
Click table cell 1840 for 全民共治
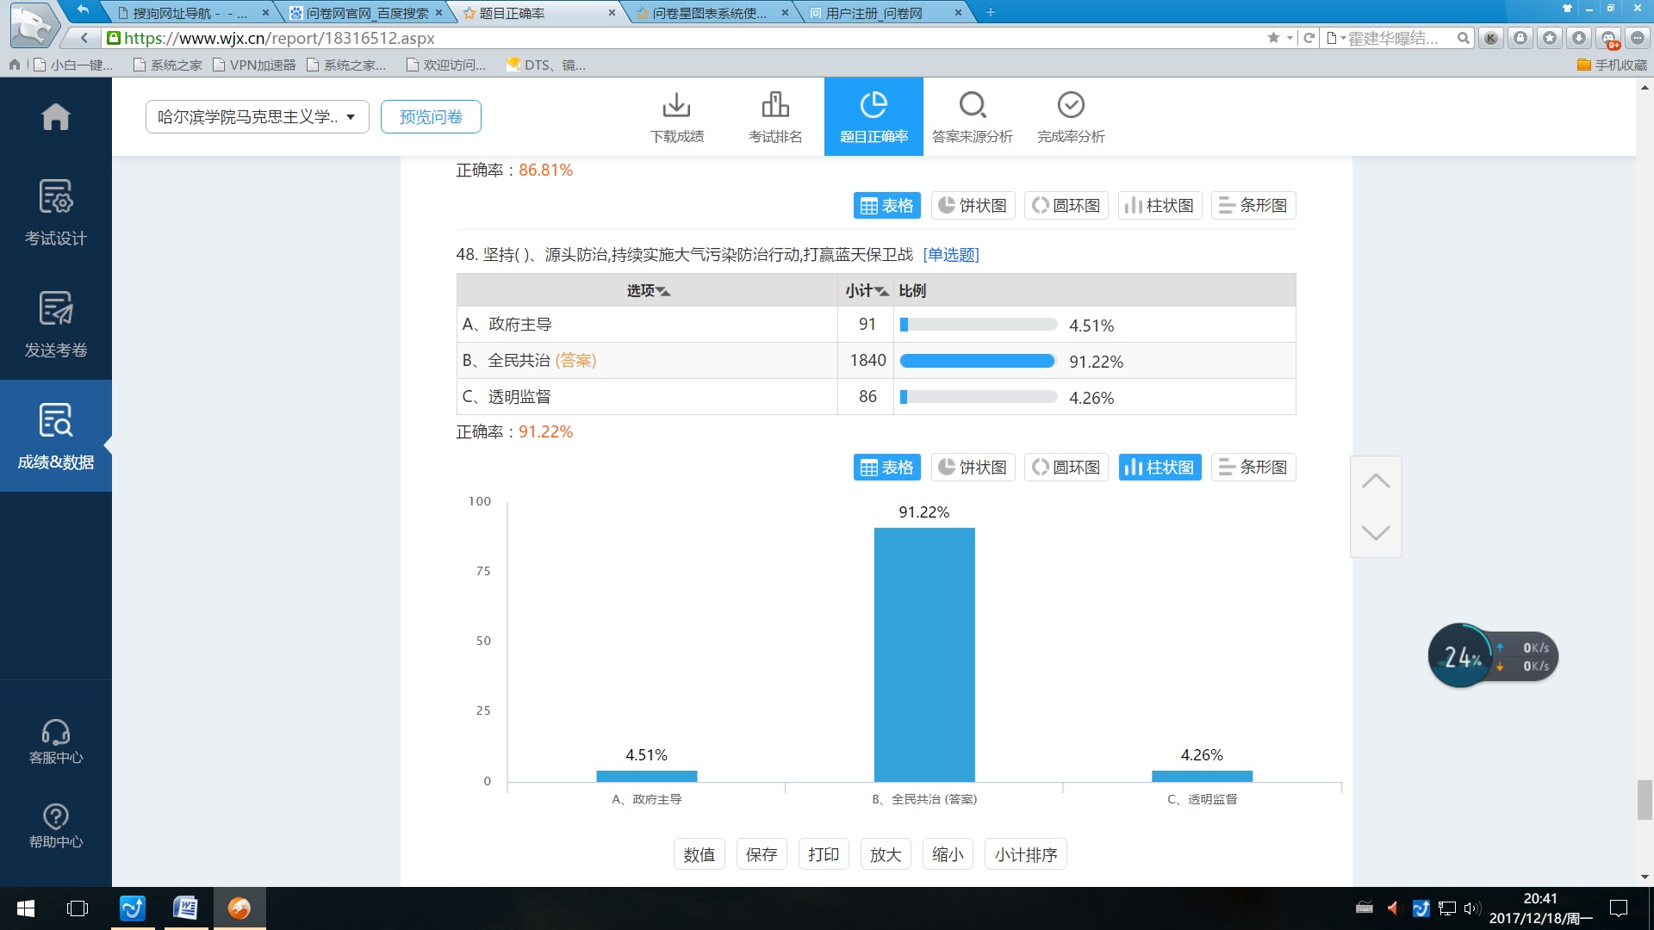coord(867,361)
